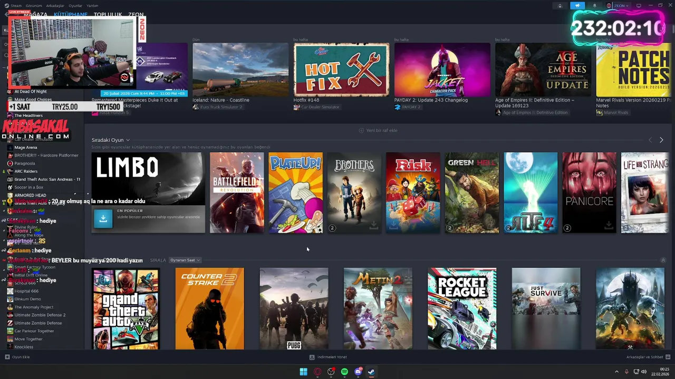The height and width of the screenshot is (379, 675).
Task: Click Oyun Ekle at the bottom left
Action: (x=17, y=357)
